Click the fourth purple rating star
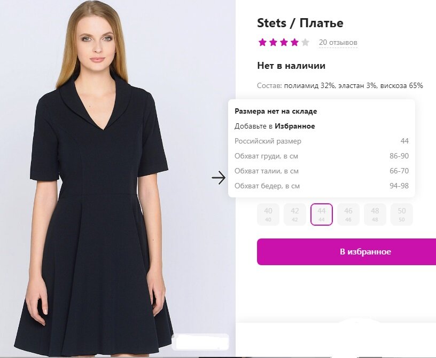This screenshot has width=436, height=358. [294, 42]
